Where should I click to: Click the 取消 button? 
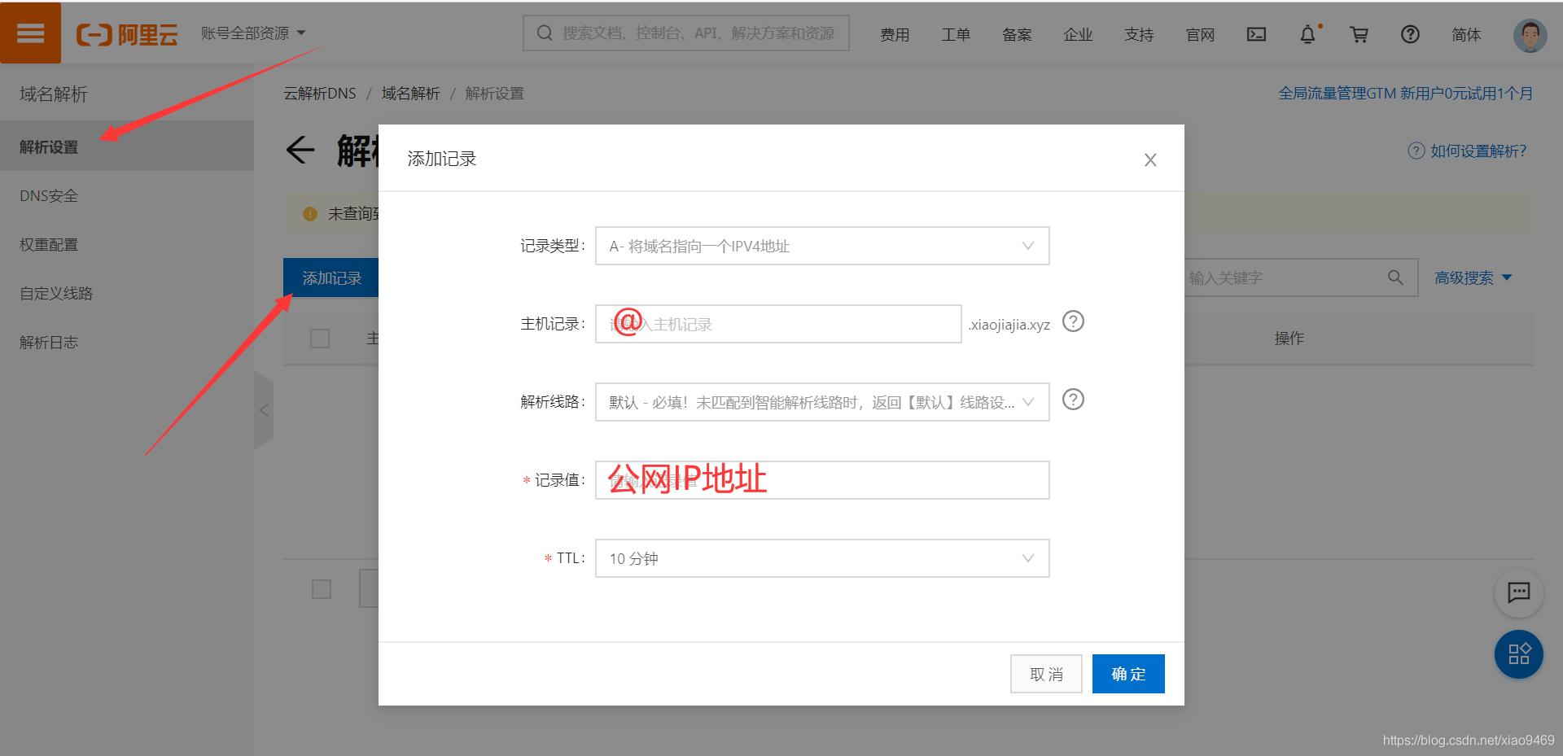[x=1046, y=674]
